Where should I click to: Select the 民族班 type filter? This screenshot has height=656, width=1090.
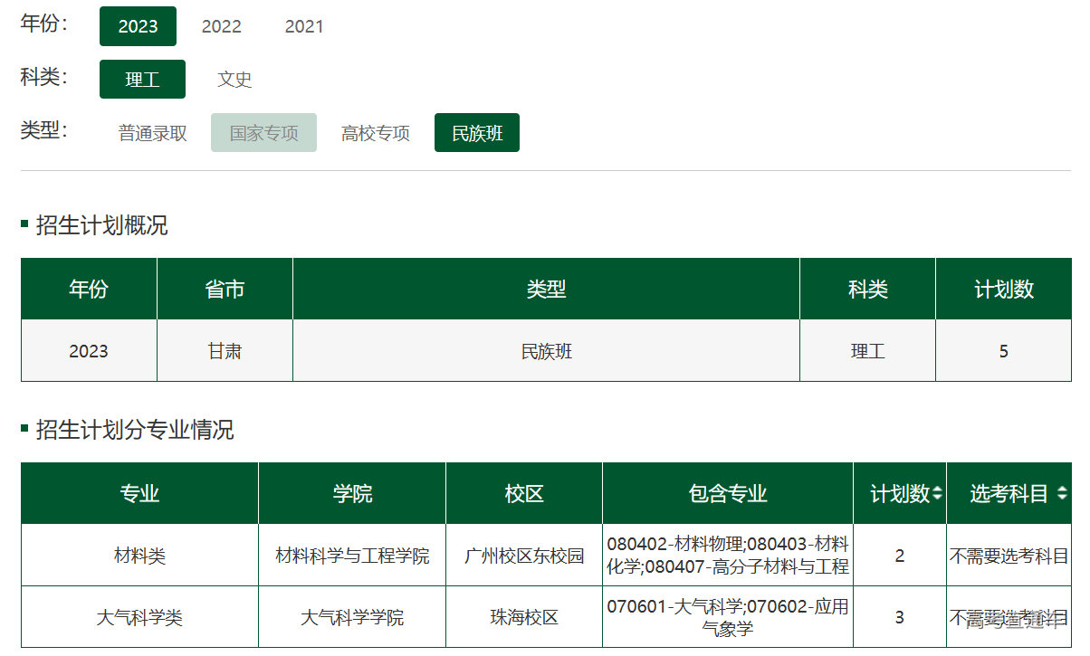[x=477, y=133]
